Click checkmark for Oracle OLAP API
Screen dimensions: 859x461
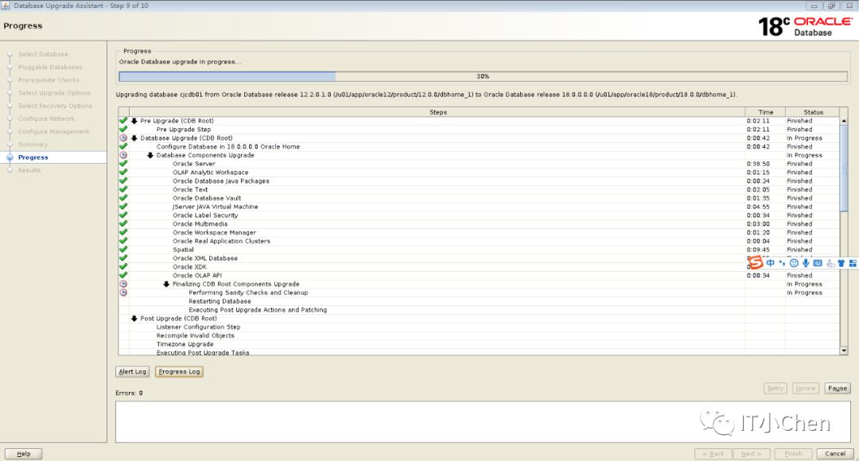tap(123, 275)
